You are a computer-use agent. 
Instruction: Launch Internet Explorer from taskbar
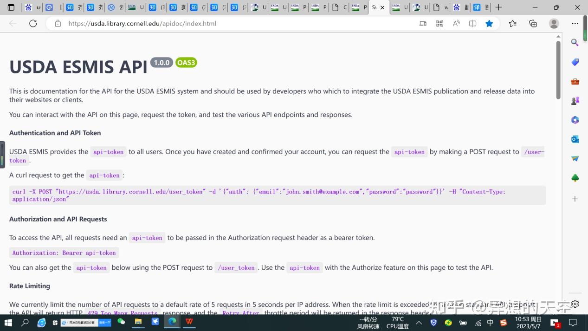pyautogui.click(x=42, y=322)
